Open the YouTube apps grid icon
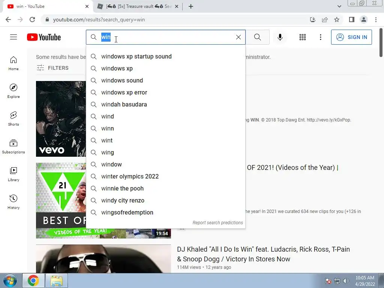Viewport: 384px width, 288px height. [x=303, y=37]
